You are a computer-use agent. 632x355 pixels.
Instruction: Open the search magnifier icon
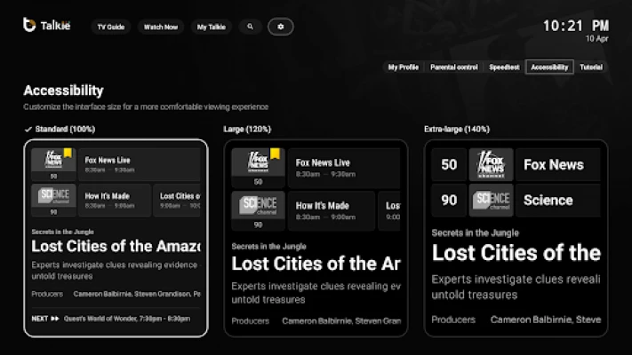point(250,27)
